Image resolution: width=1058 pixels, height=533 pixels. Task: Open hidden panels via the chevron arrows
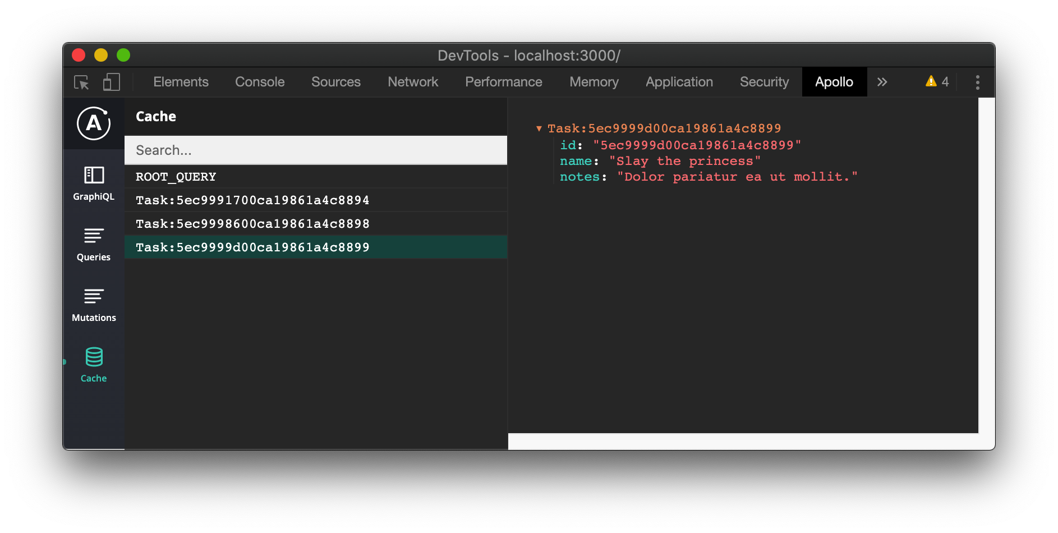(x=882, y=82)
